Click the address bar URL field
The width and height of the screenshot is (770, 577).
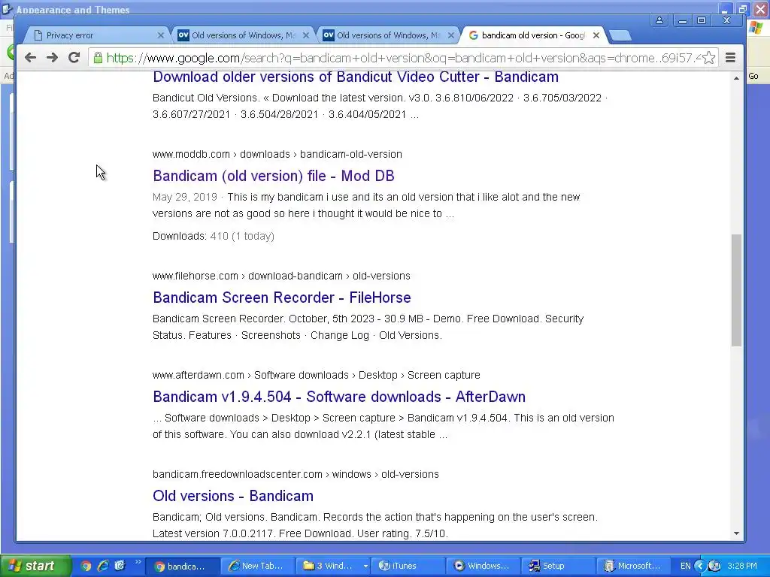(403, 58)
